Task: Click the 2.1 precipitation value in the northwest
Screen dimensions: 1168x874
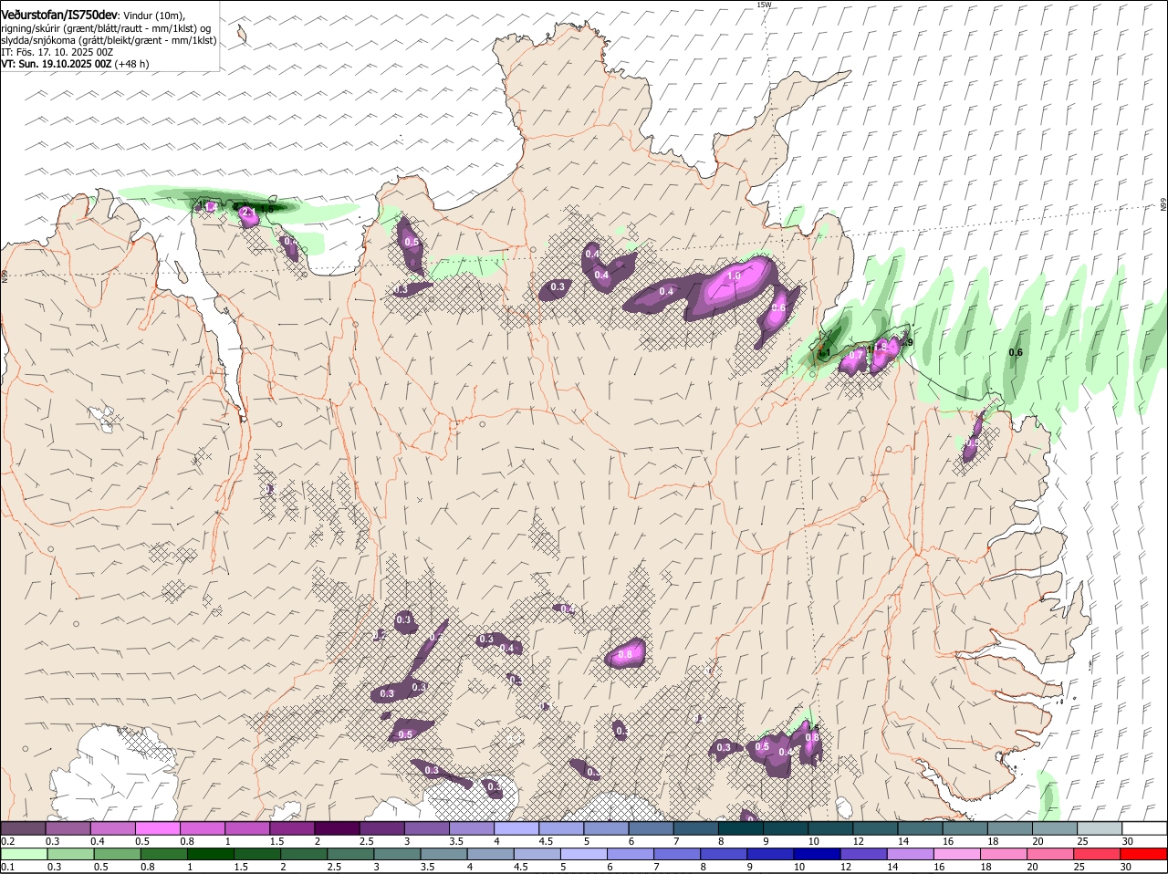Action: (247, 213)
